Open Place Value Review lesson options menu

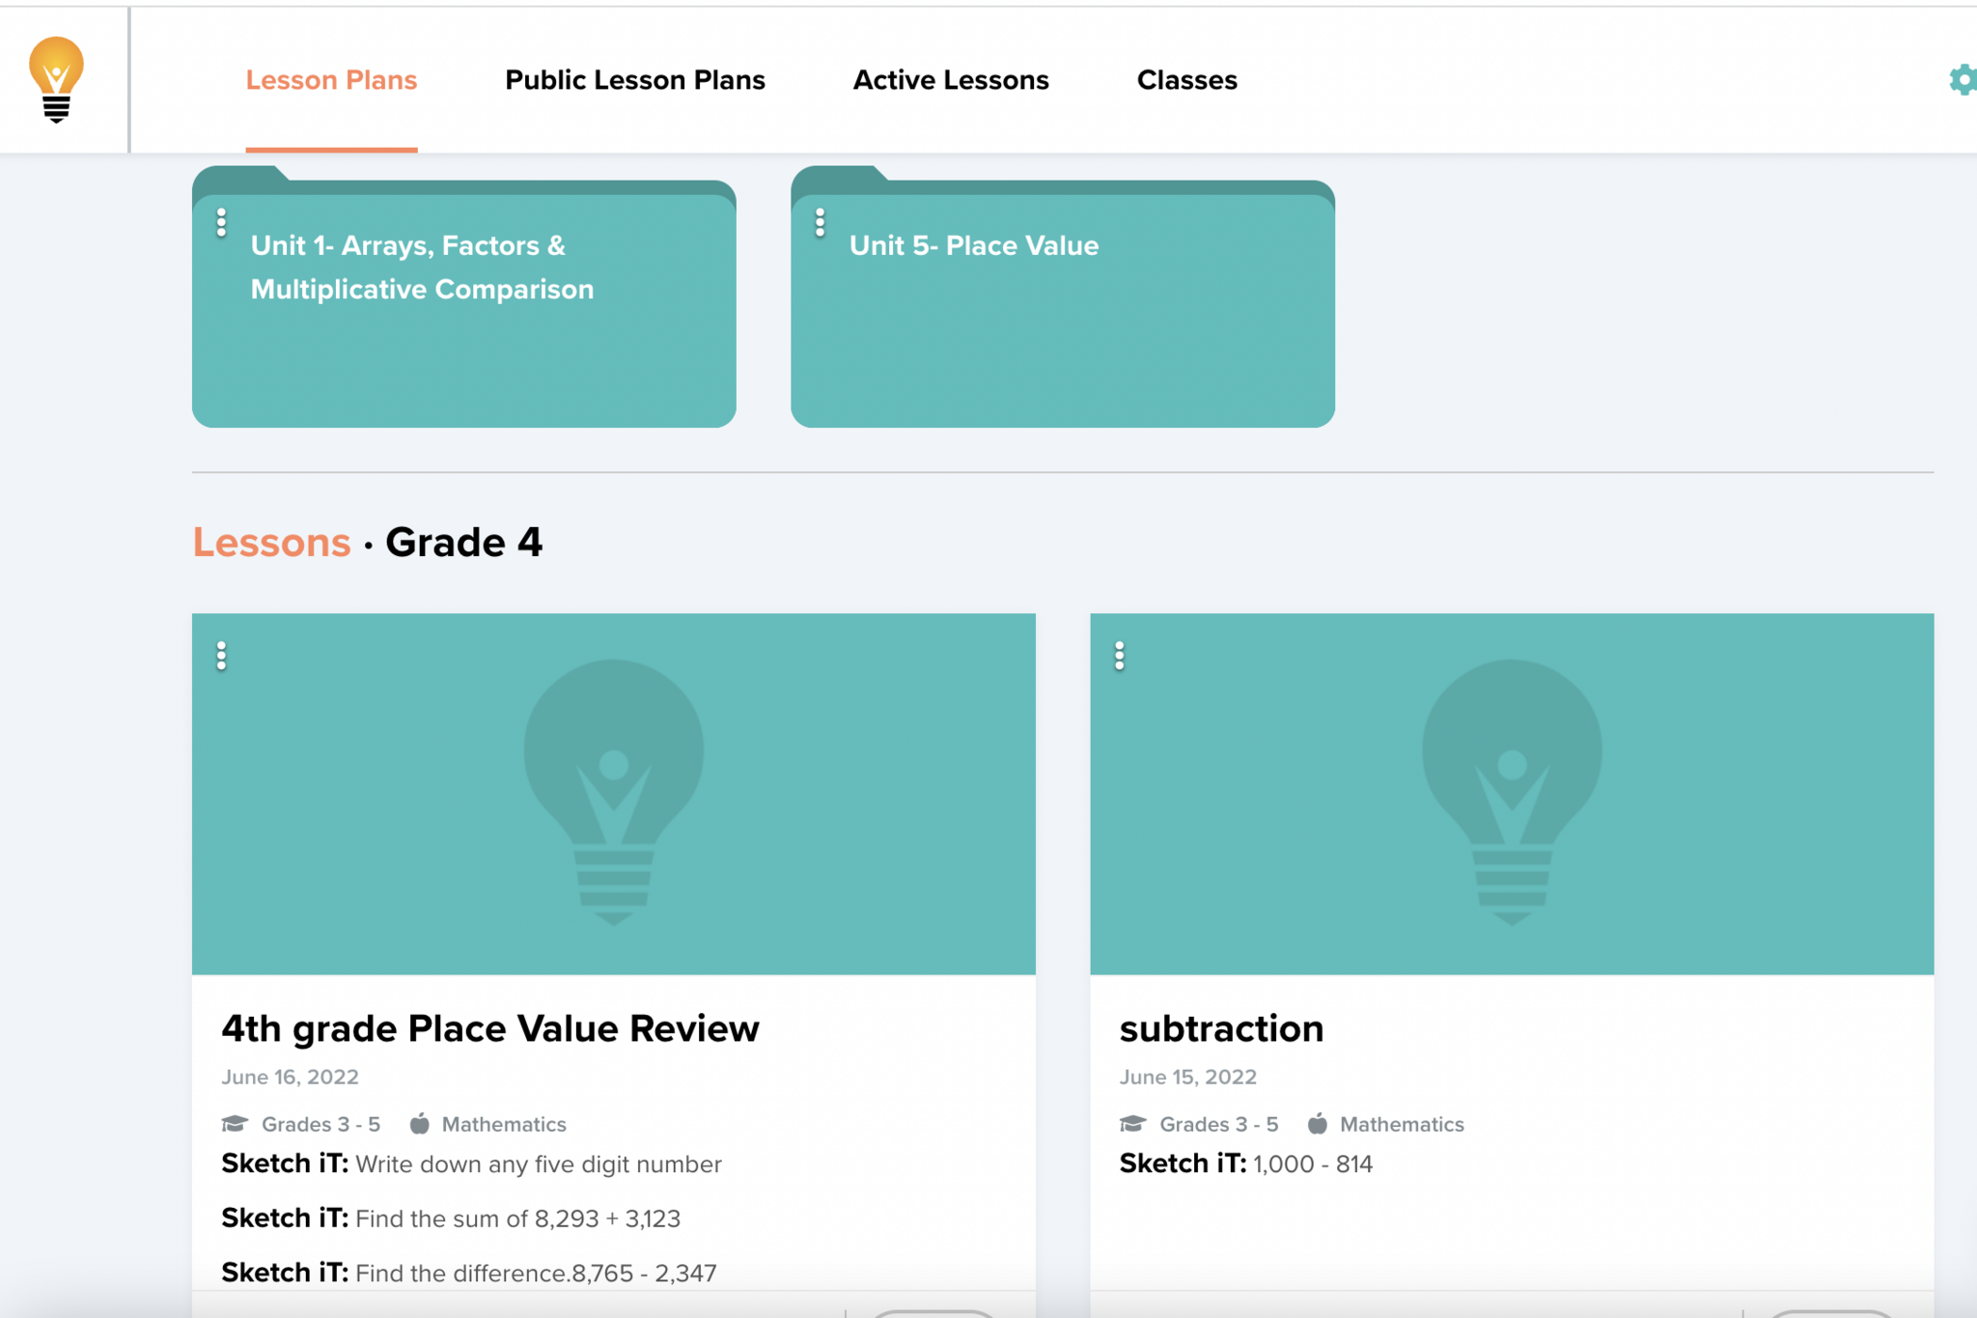pos(221,657)
